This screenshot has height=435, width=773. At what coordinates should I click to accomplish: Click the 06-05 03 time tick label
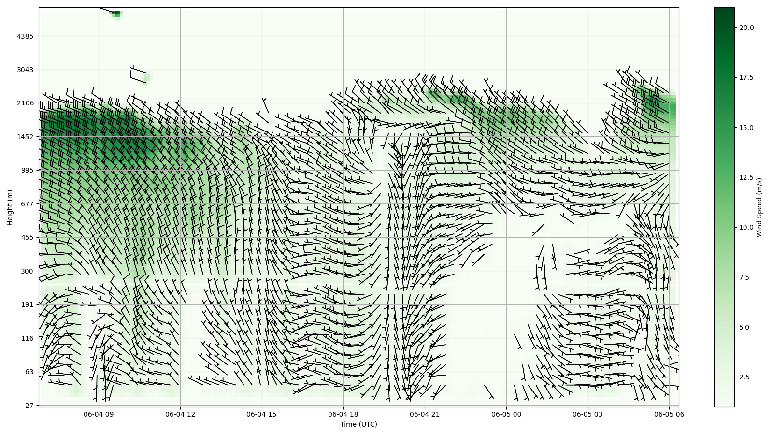pos(588,414)
